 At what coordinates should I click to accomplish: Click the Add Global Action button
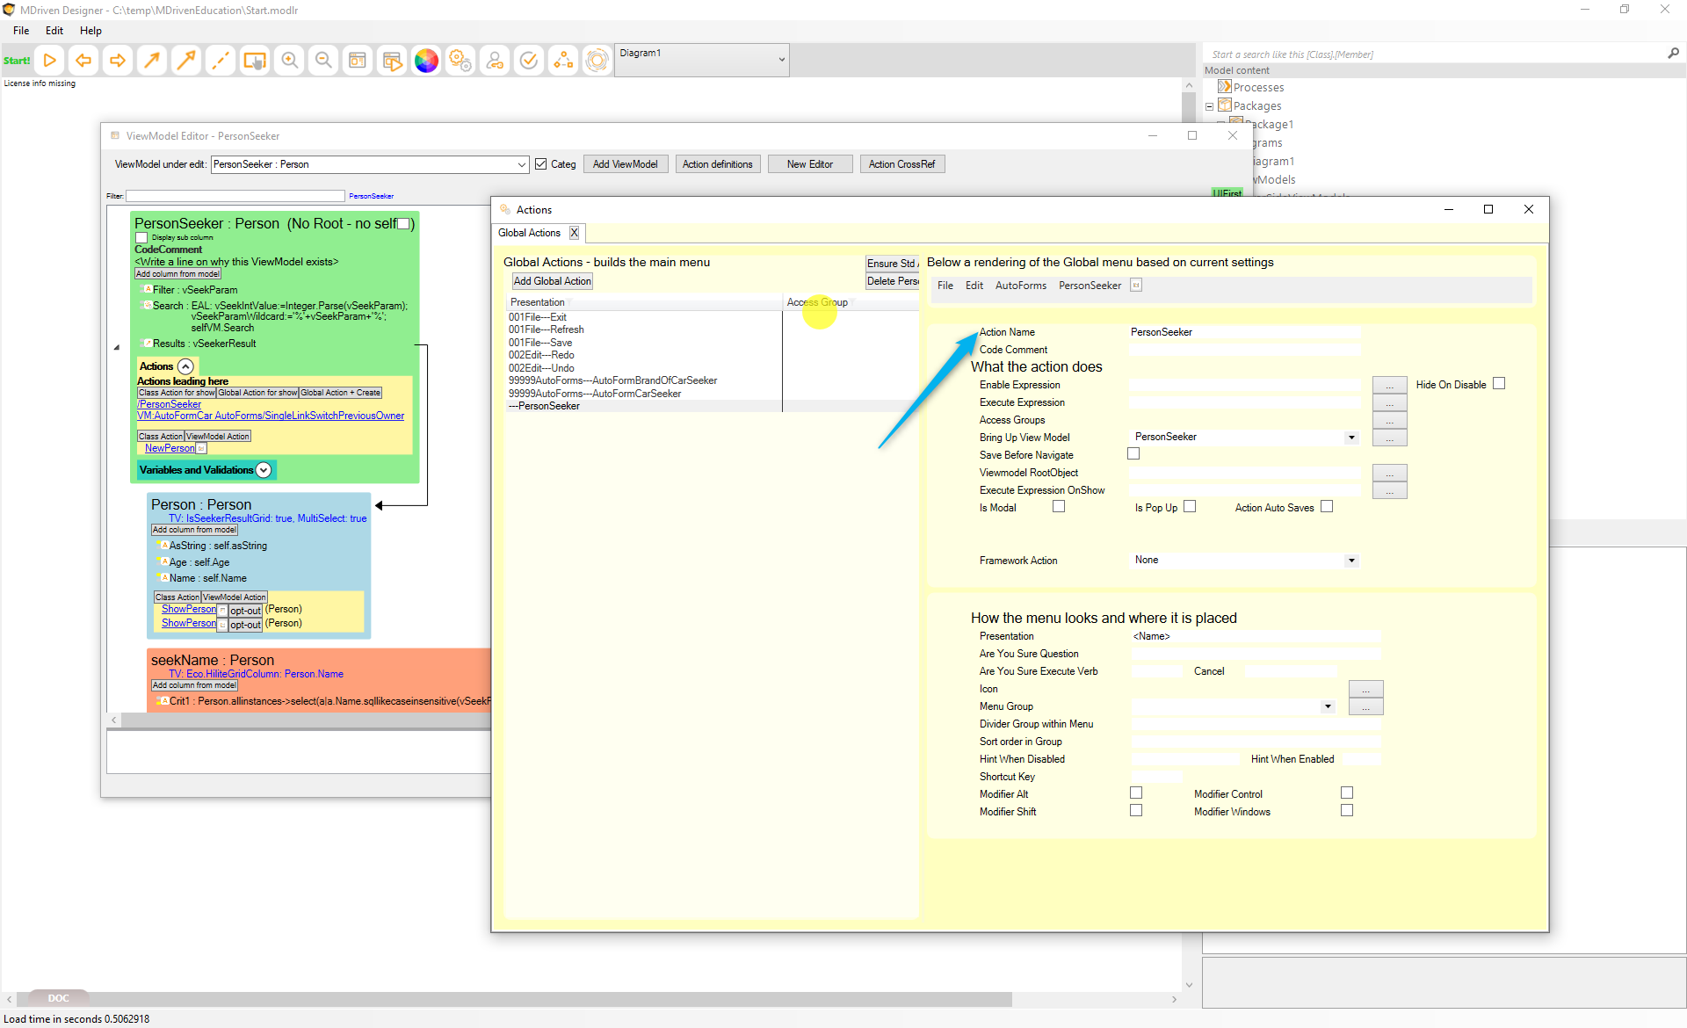552,281
